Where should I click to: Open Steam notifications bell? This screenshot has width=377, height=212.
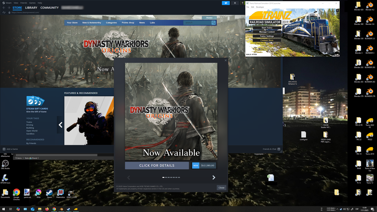(x=235, y=3)
